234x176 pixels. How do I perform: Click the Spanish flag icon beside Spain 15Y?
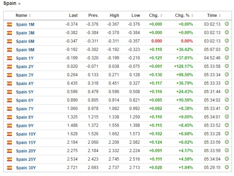(x=10, y=143)
